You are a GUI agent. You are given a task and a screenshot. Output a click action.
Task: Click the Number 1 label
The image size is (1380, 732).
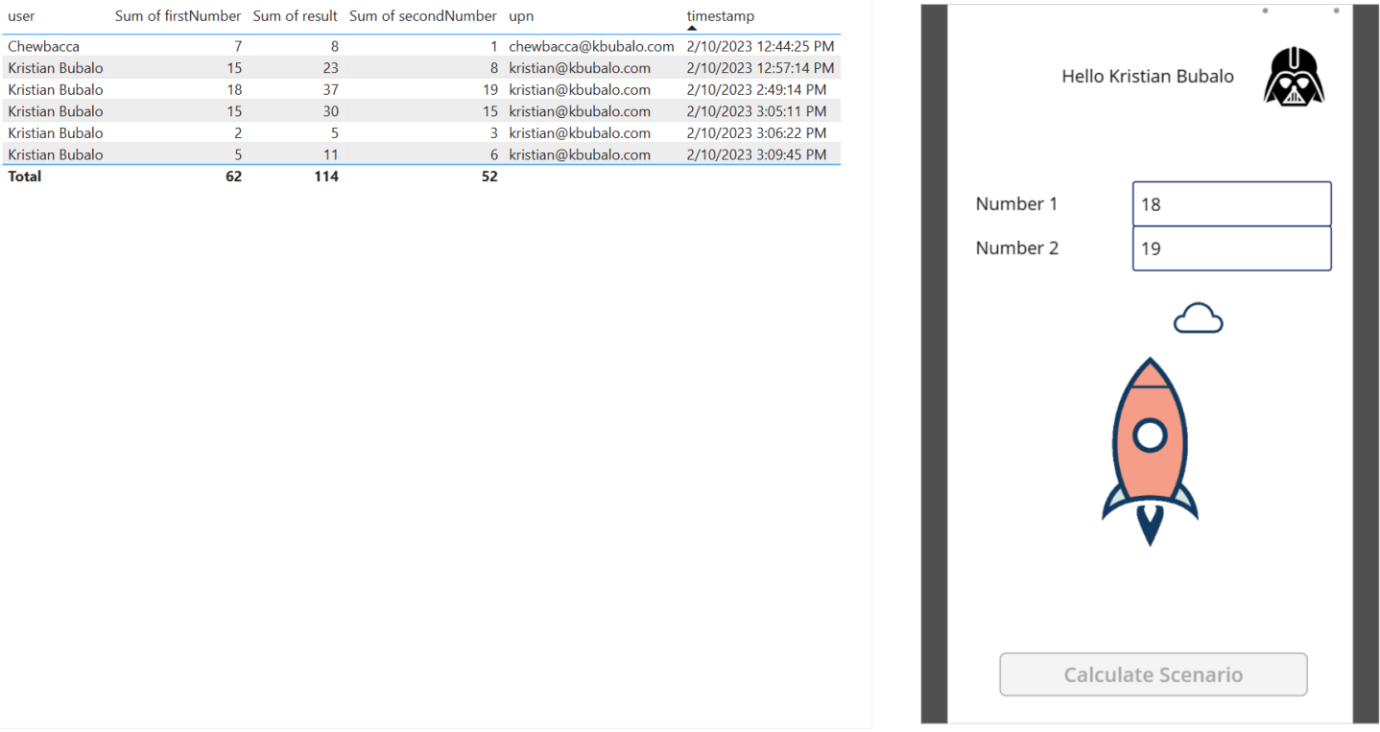1016,203
